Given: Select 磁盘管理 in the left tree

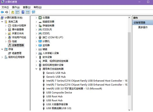Looking at the screenshot, I should 17,53.
